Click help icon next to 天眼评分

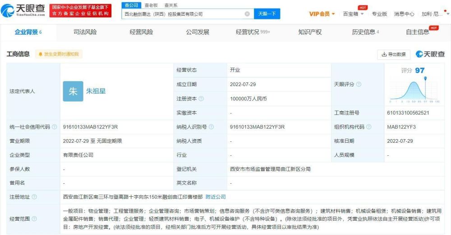pos(359,84)
